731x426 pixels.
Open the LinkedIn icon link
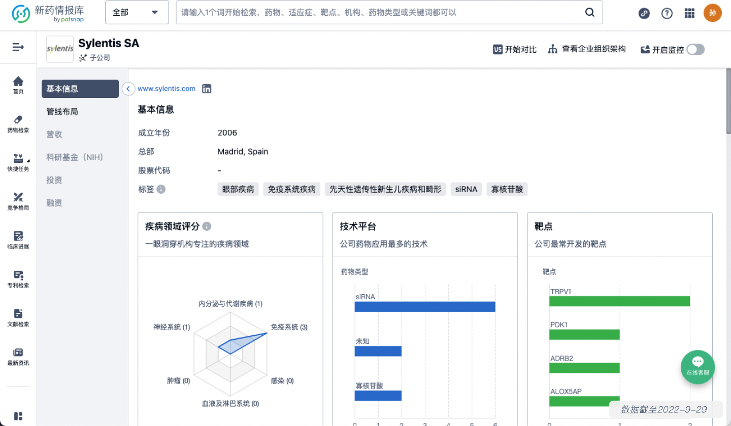(207, 89)
